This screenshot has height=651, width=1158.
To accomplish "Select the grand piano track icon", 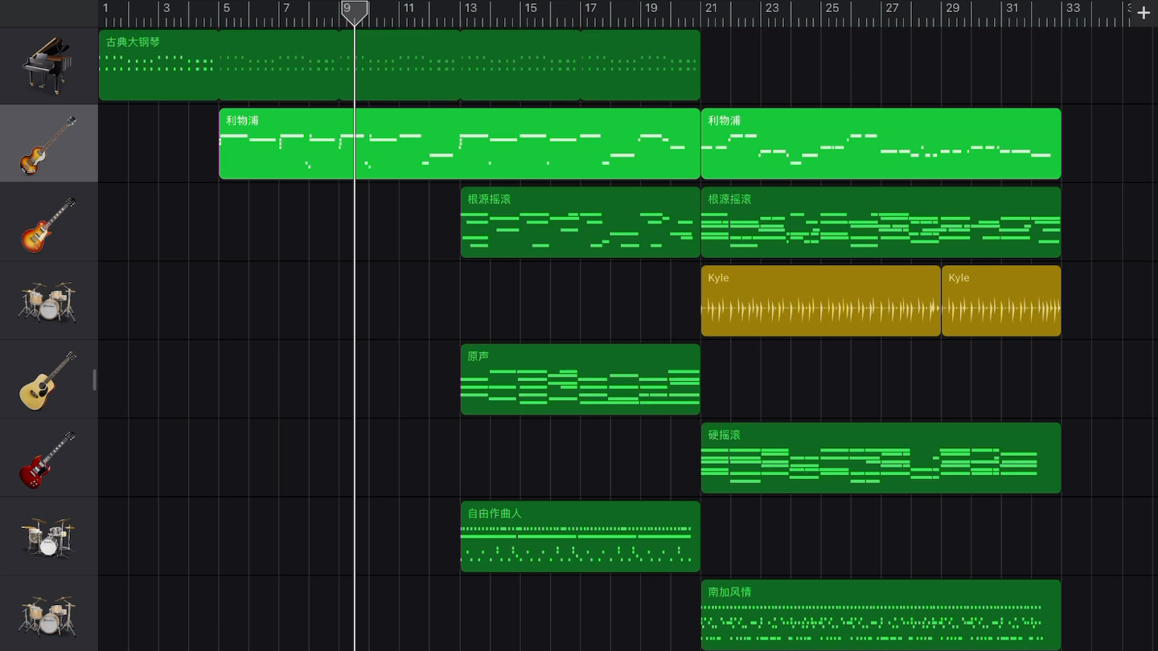I will [48, 66].
